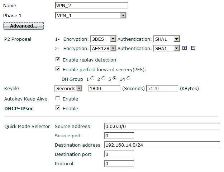Select DH Group 14 radio button
Image resolution: width=224 pixels, height=172 pixels.
coord(129,78)
